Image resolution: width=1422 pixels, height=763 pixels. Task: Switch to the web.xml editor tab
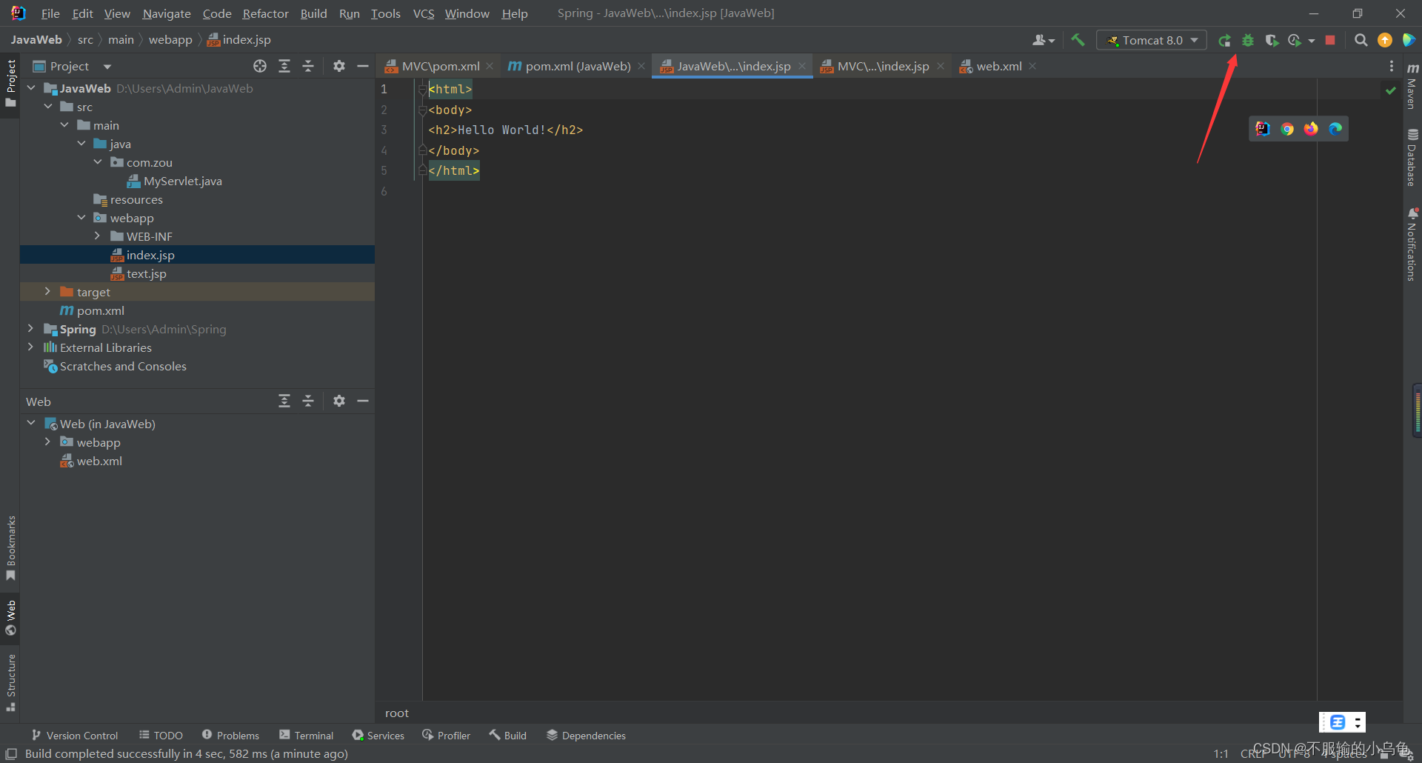pyautogui.click(x=998, y=66)
